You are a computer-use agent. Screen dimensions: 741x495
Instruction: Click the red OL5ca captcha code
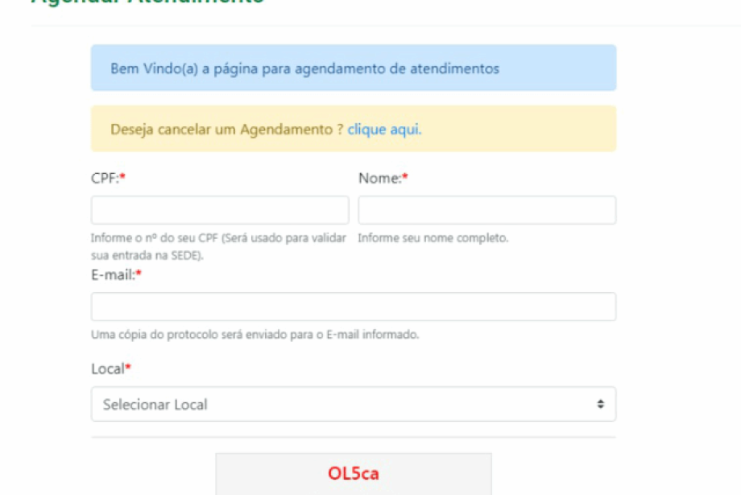(353, 473)
